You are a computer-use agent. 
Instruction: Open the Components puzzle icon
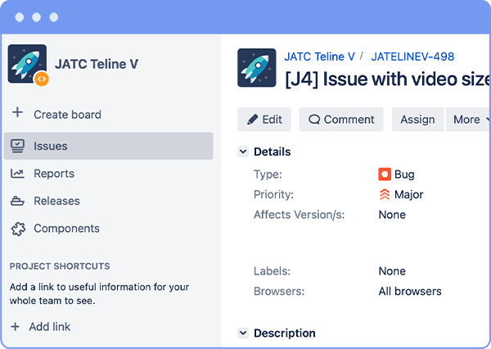[18, 229]
